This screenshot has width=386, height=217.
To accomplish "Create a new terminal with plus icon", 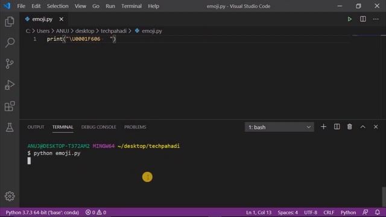I will pyautogui.click(x=323, y=127).
